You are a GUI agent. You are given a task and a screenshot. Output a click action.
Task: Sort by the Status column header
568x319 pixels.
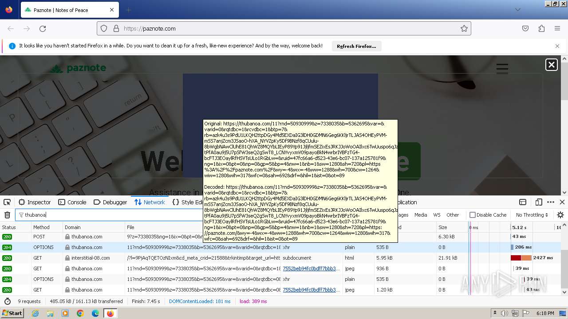(x=16, y=227)
